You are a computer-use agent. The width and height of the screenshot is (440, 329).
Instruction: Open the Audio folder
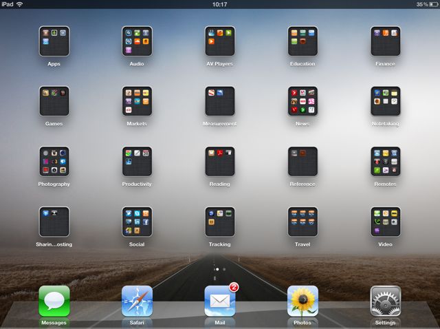point(137,41)
